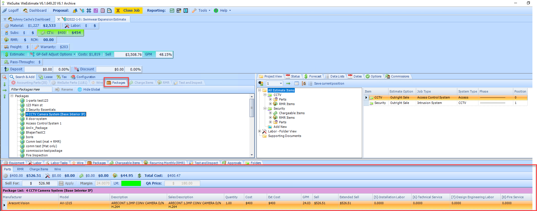Expand Parts under CCTV
Viewport: 537px width, 211px height.
pyautogui.click(x=270, y=99)
